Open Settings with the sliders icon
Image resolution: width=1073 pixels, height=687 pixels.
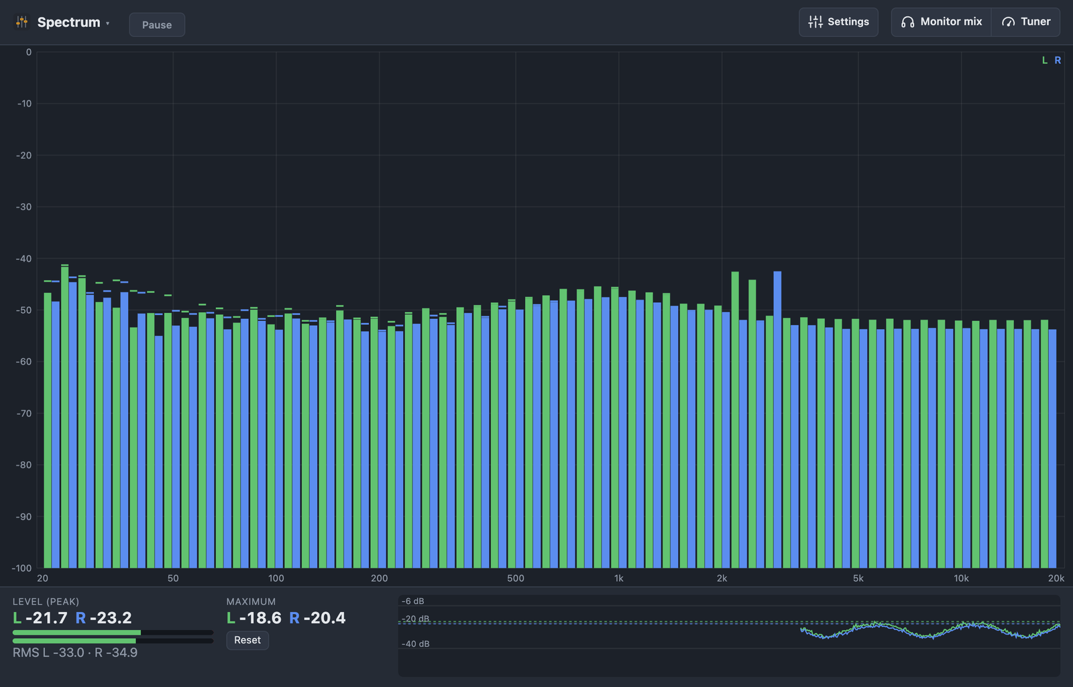[x=815, y=22]
